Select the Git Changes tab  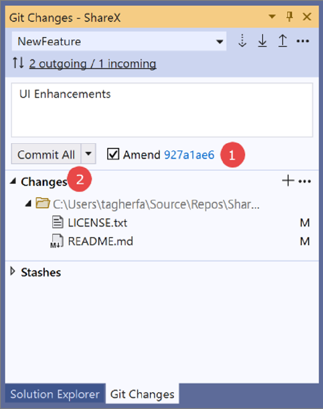pos(142,394)
